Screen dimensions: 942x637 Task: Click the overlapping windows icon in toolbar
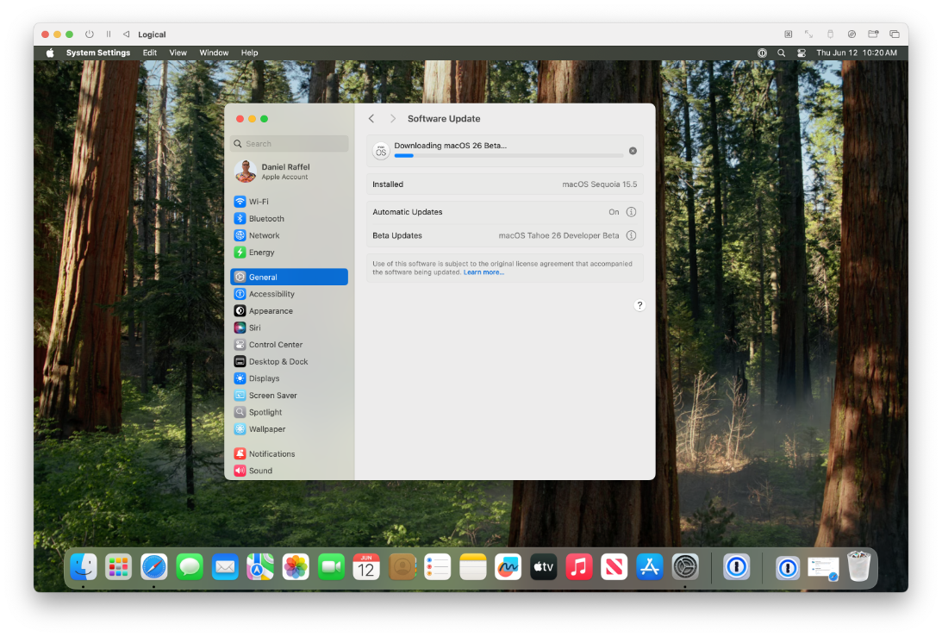pos(895,34)
